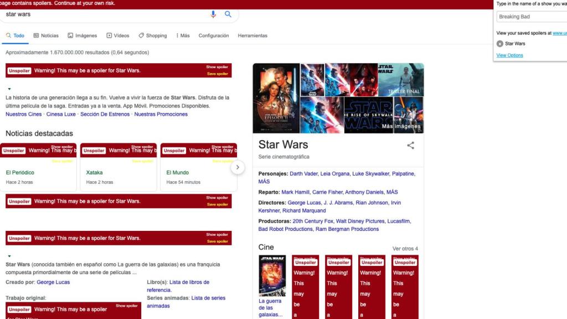Click Ver otros 4 in Cine section
Screen dimensions: 567x319
(405, 249)
